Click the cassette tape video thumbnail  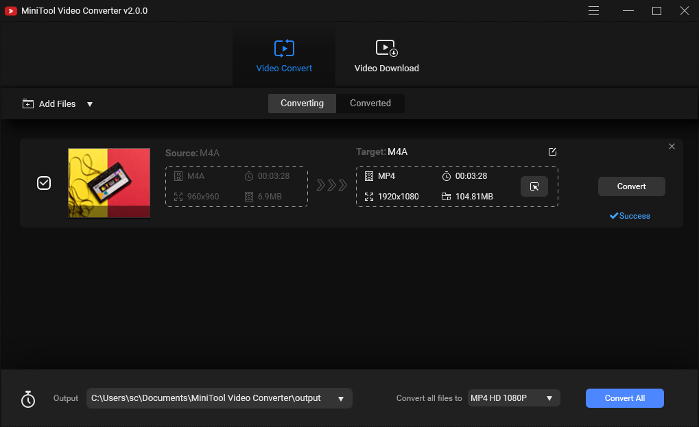pos(108,183)
